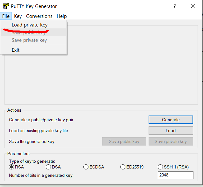Click the 'Load an existing private key file' label
The width and height of the screenshot is (203, 187).
[x=38, y=131]
